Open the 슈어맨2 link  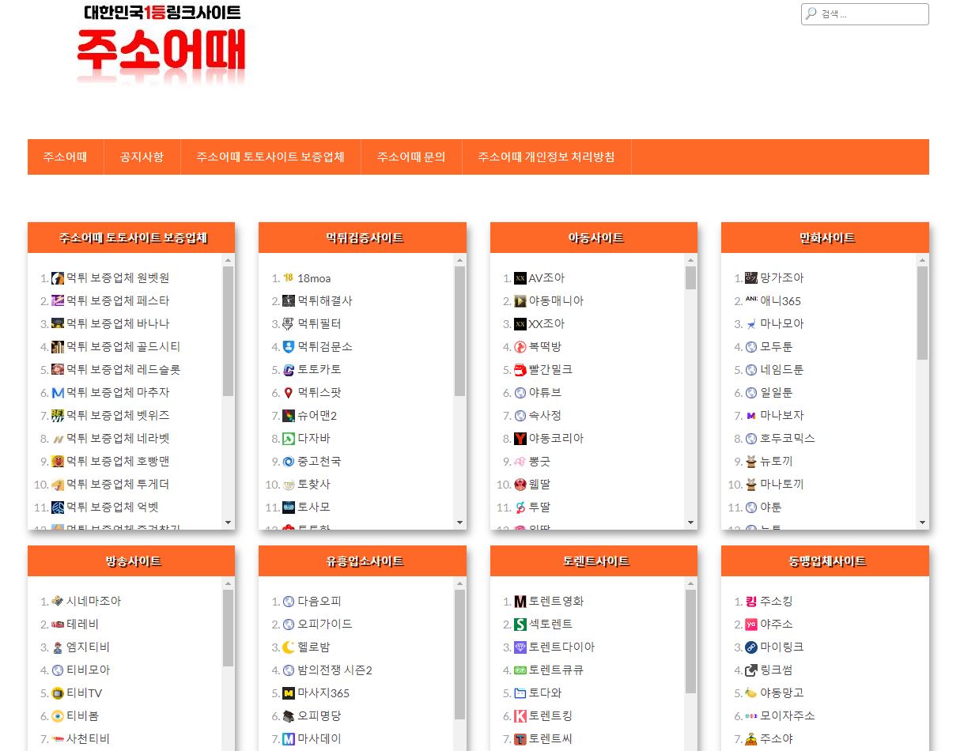point(317,416)
